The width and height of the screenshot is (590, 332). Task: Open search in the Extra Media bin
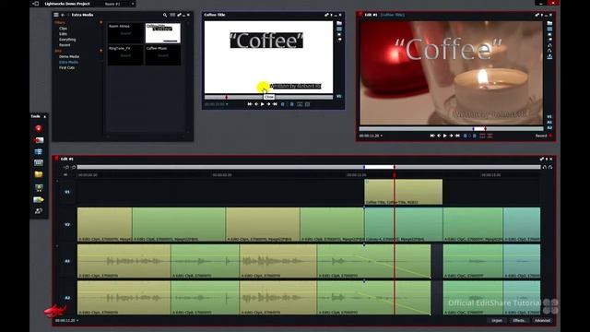(165, 15)
